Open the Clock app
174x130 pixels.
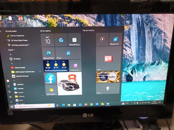[20, 100]
